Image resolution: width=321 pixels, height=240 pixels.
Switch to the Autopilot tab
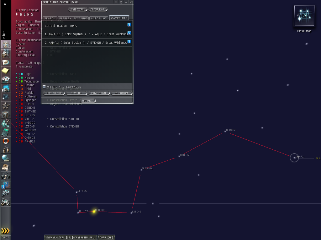click(x=98, y=18)
